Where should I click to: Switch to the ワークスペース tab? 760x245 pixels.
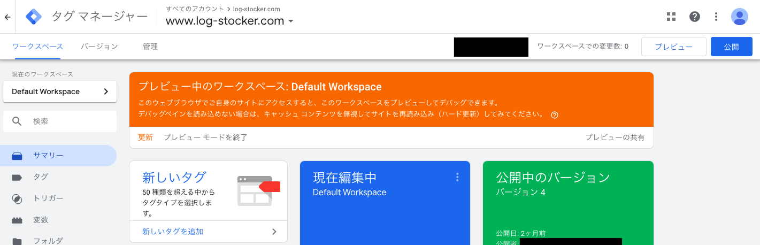37,47
